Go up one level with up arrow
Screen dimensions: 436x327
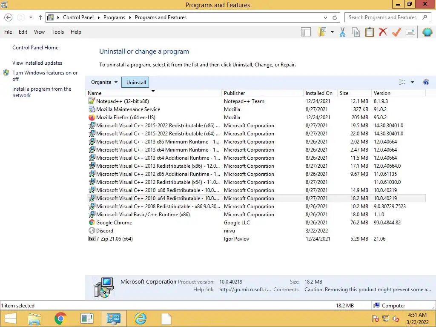[40, 17]
